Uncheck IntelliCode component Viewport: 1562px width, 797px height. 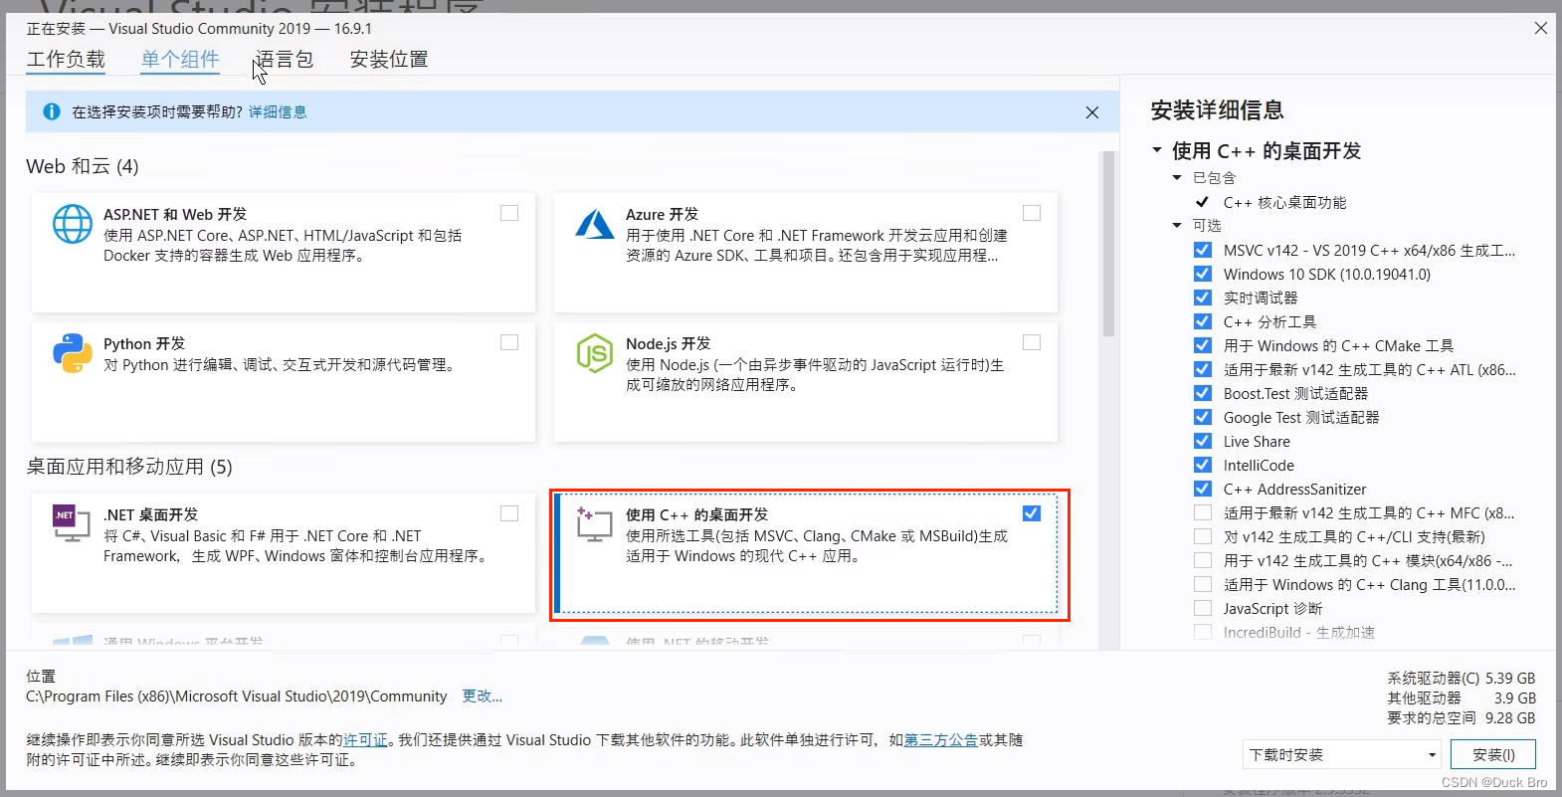(1203, 465)
